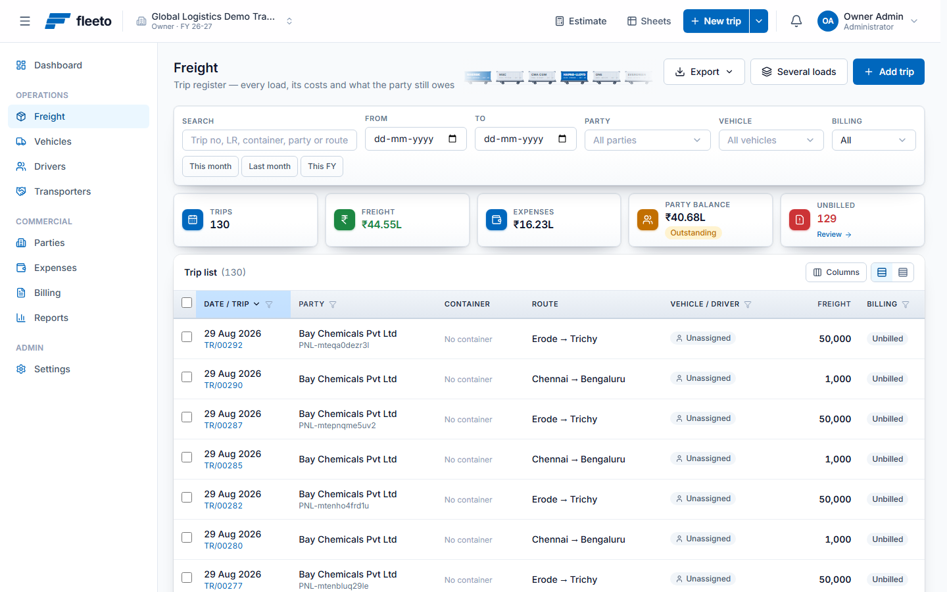Apply the Last month quick filter
This screenshot has height=592, width=947.
click(x=270, y=166)
